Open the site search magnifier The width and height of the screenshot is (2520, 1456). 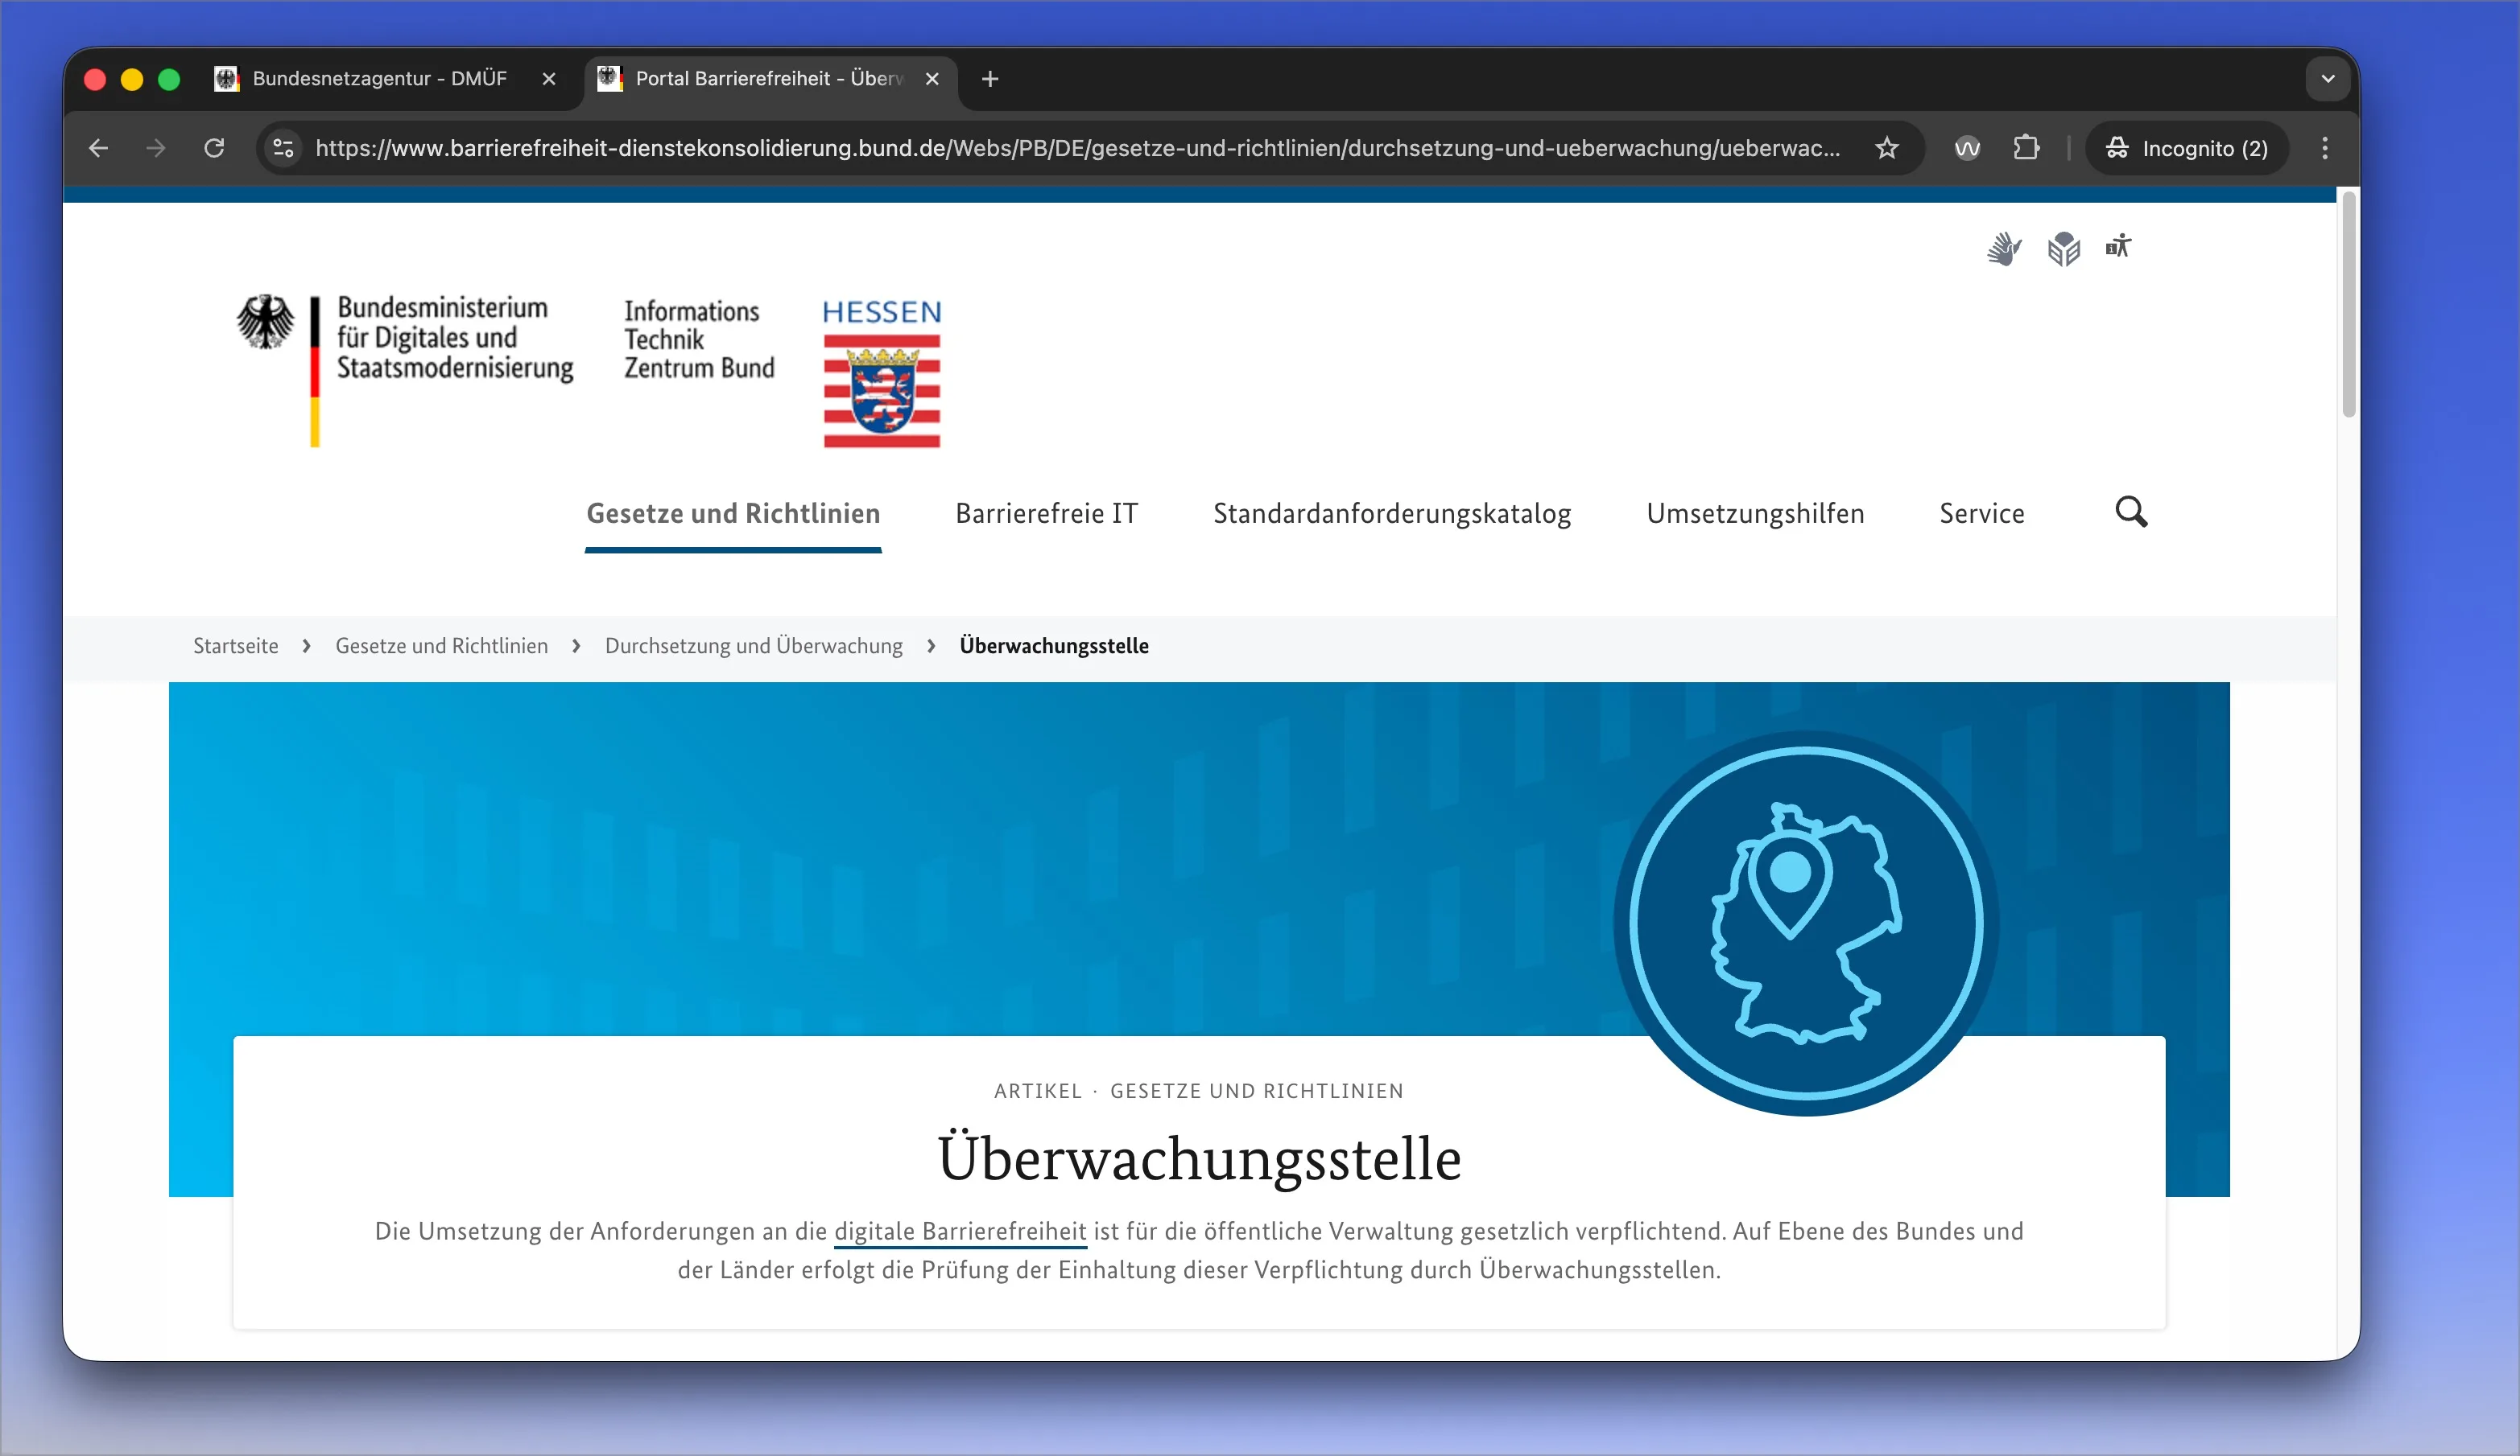point(2131,512)
